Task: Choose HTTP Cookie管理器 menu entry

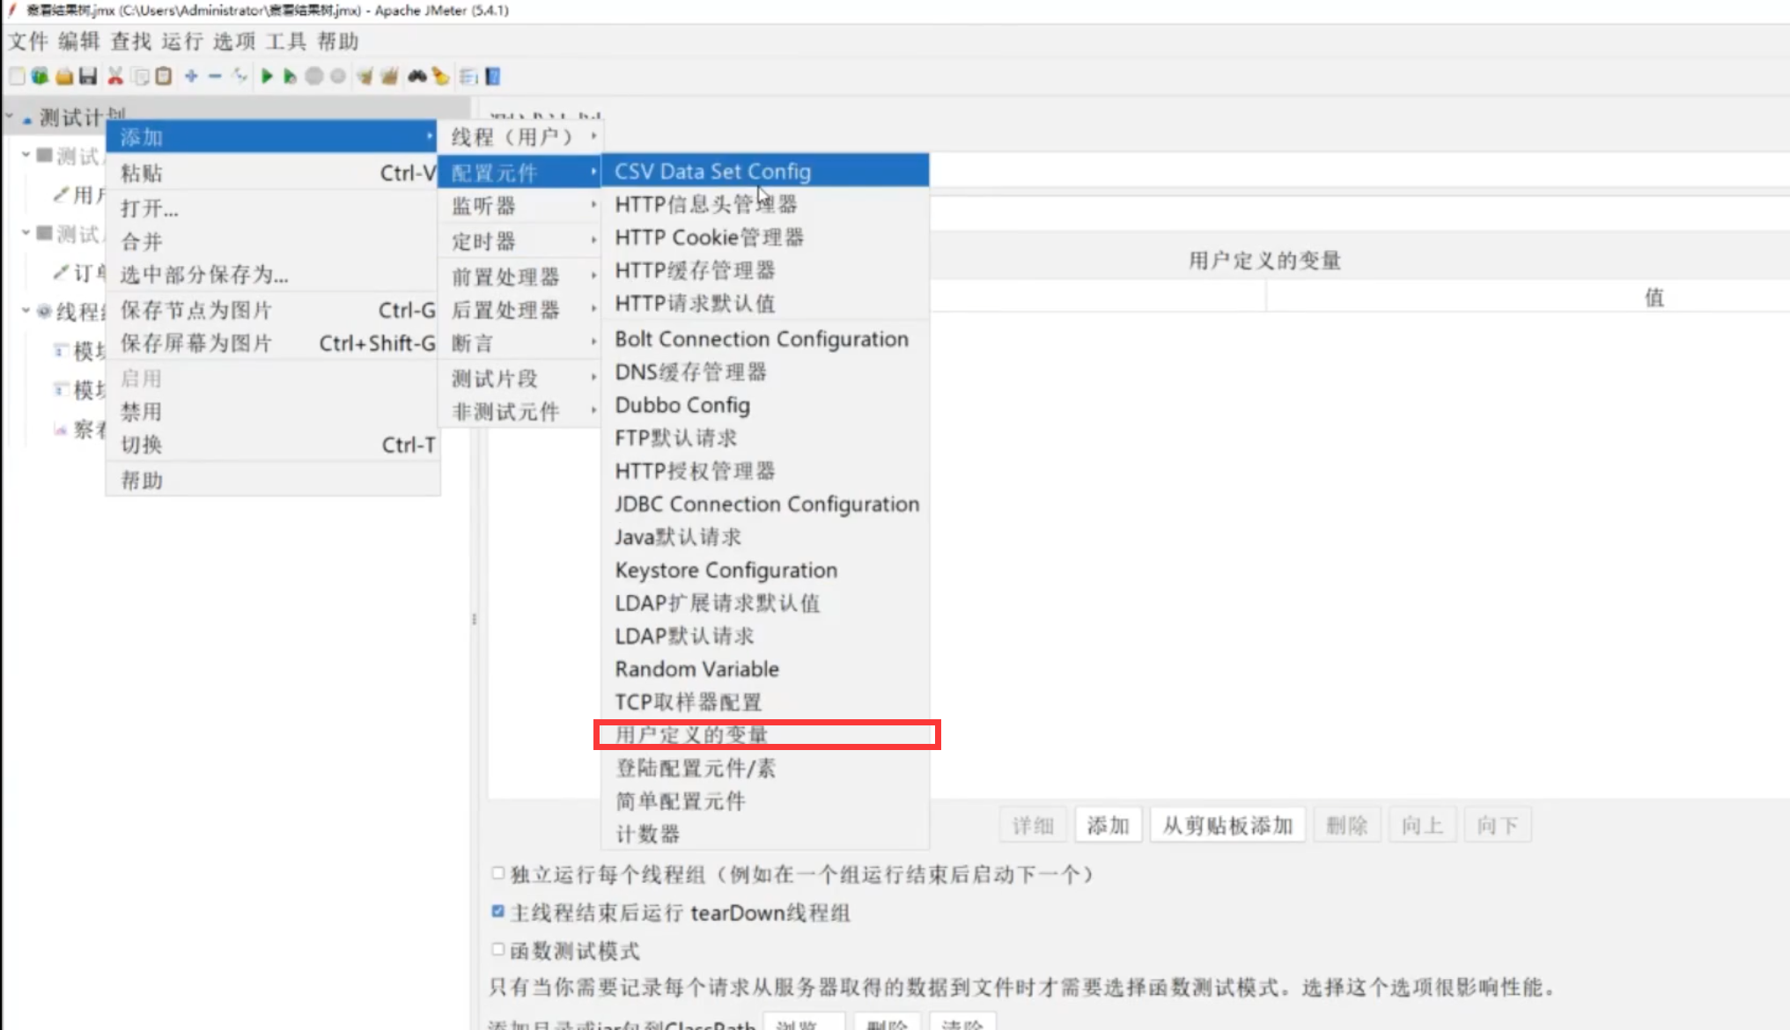Action: [709, 238]
